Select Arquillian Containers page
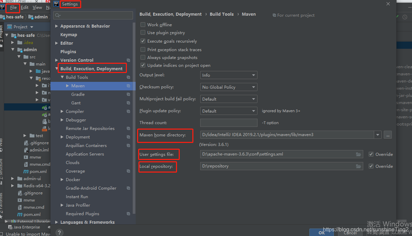This screenshot has height=236, width=412. click(86, 145)
